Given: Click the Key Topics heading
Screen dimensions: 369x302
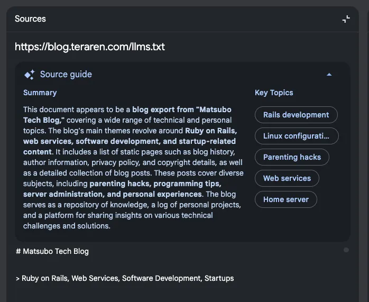Looking at the screenshot, I should pyautogui.click(x=273, y=93).
